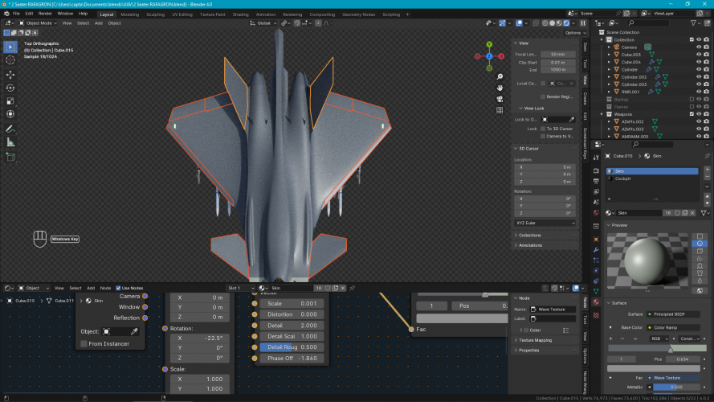Open the Object Data properties tab icon

coord(596,291)
